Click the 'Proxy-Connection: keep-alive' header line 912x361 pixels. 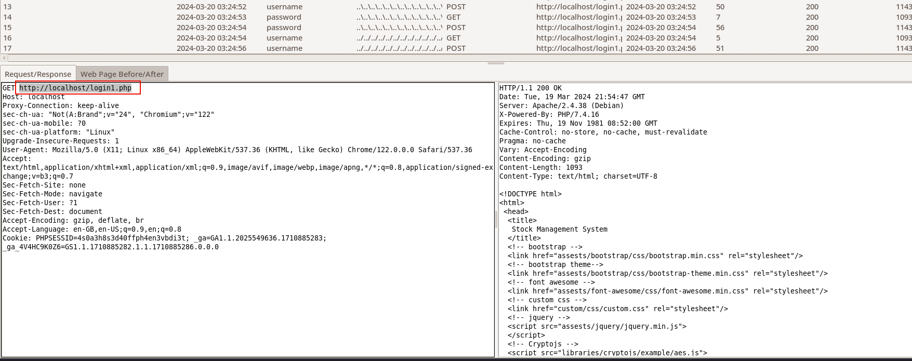(x=61, y=105)
